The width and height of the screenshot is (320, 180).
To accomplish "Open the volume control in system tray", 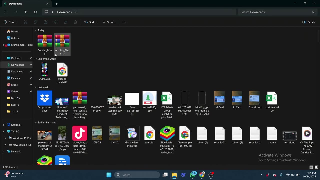I will click(293, 175).
